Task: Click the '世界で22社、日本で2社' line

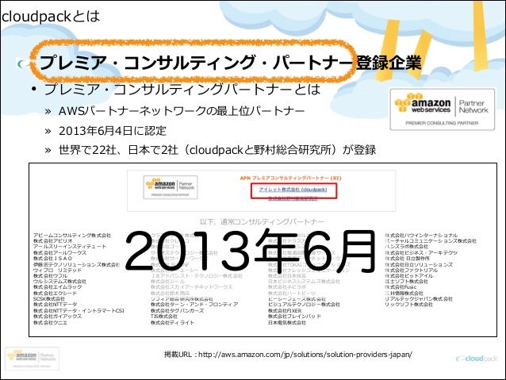Action: point(217,150)
